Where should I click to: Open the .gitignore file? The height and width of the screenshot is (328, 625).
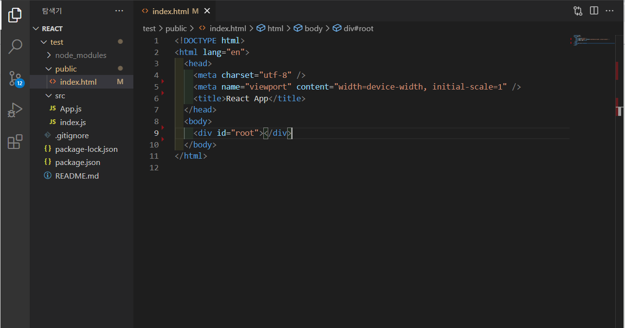81,136
